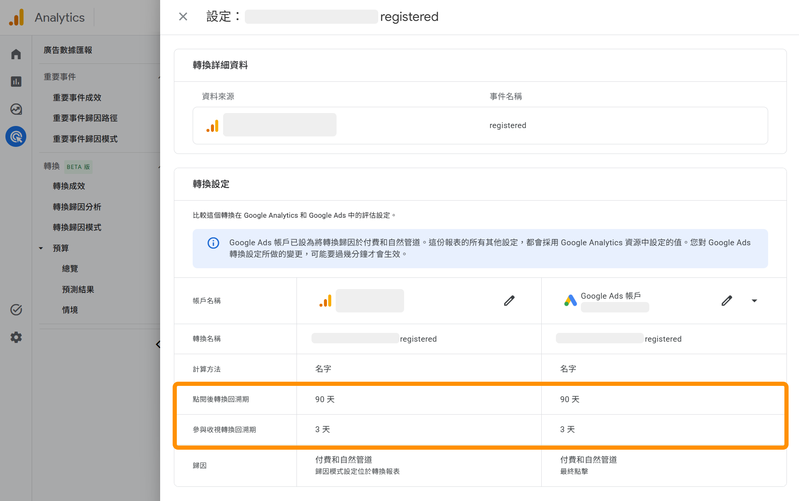799x501 pixels.
Task: Collapse the 預算 tree section
Action: [x=41, y=248]
